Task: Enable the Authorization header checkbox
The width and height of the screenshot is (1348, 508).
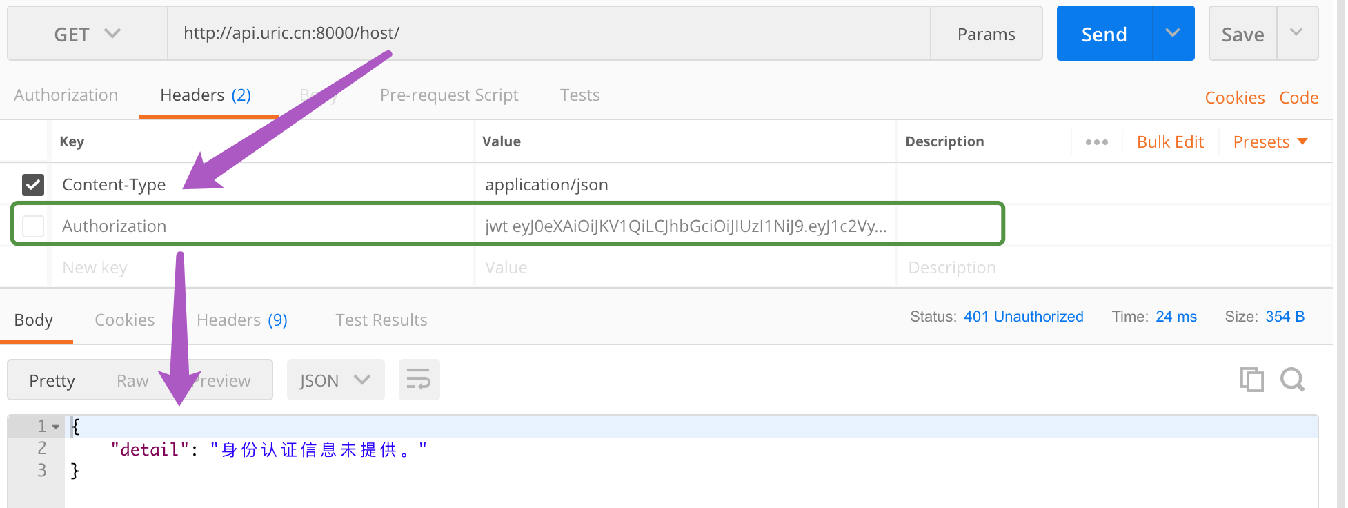Action: (x=33, y=226)
